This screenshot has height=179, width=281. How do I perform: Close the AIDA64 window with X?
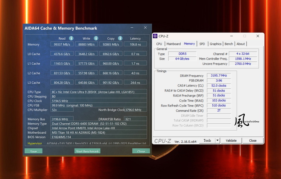(145, 28)
